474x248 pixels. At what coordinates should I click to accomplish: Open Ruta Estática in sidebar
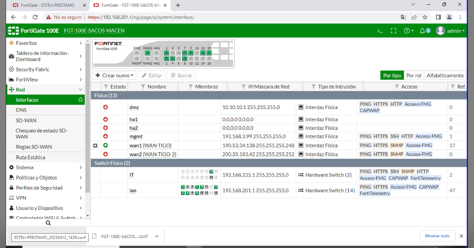(30, 158)
